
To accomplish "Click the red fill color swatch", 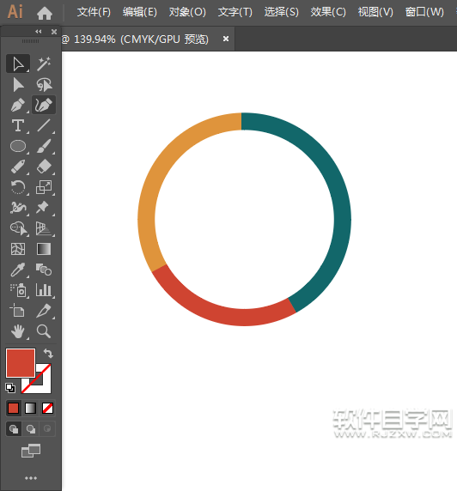I will point(21,363).
